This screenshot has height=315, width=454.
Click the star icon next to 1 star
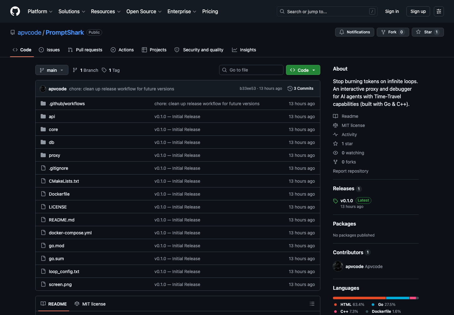335,144
